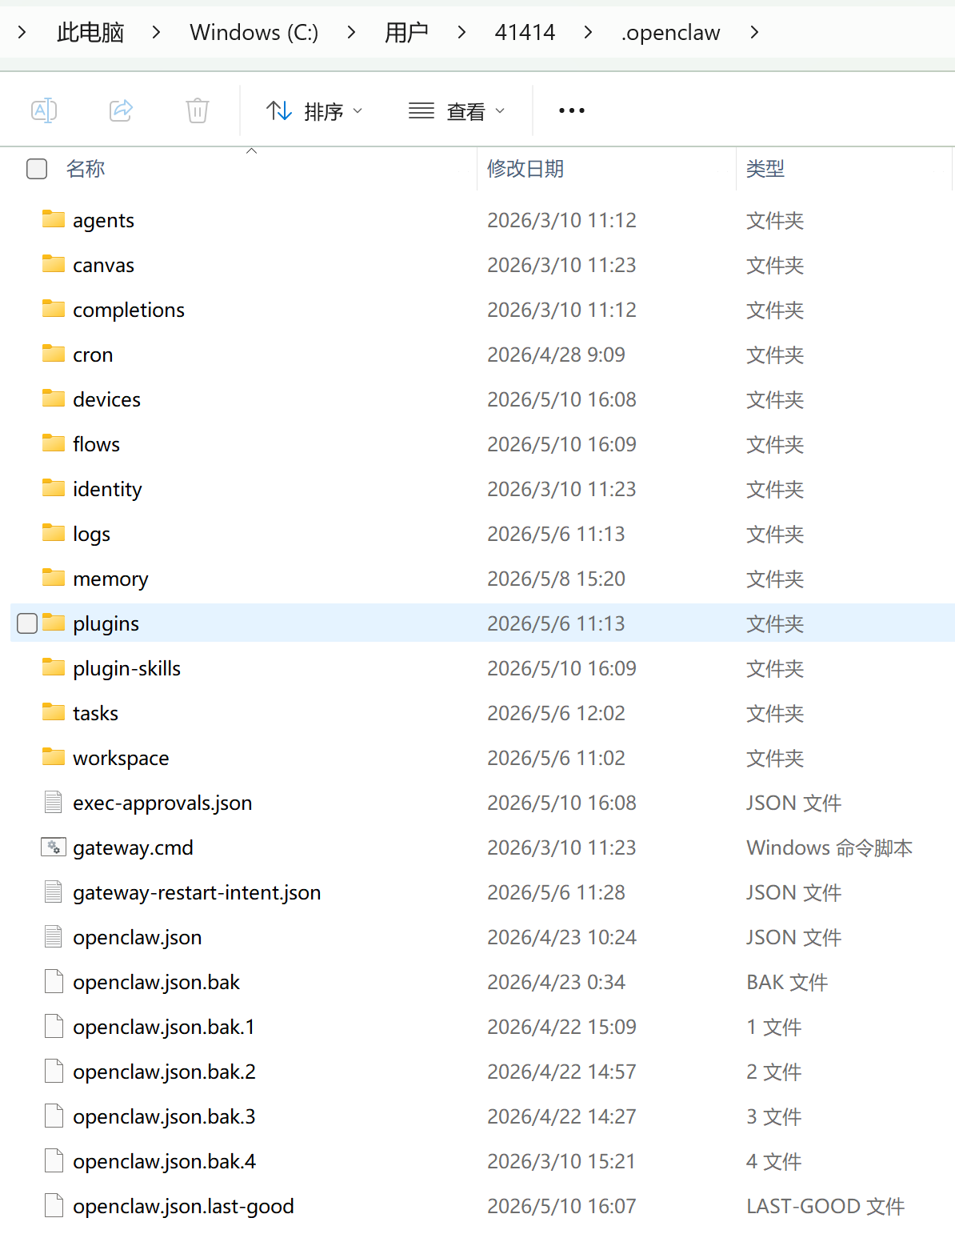Screen dimensions: 955x1234
Task: Click date 2026/5/6 11:02 of workspace
Action: [556, 758]
